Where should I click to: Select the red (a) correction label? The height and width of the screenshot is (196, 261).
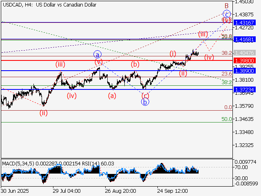[x=112, y=96]
